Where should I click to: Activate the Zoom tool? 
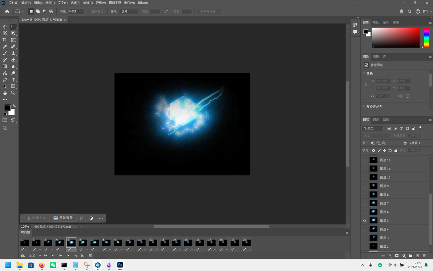(x=13, y=93)
